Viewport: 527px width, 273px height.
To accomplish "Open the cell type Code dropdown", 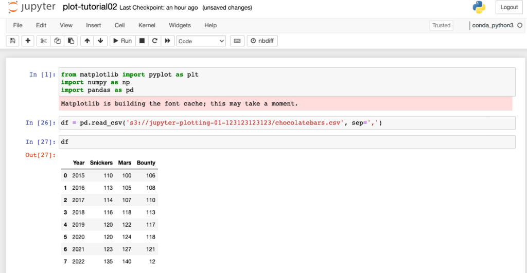I will tap(201, 41).
